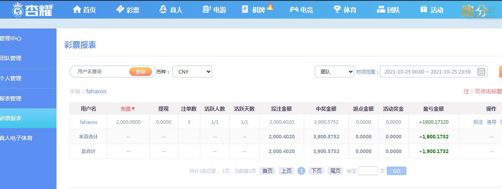
Task: Open 团队 people icon
Action: [x=381, y=9]
